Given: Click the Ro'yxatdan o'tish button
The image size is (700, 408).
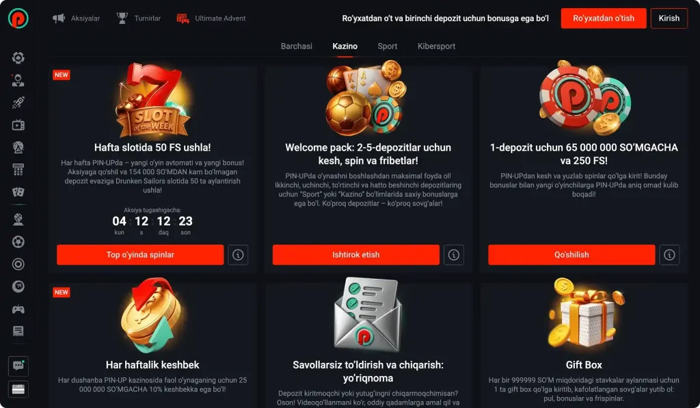Looking at the screenshot, I should tap(604, 18).
